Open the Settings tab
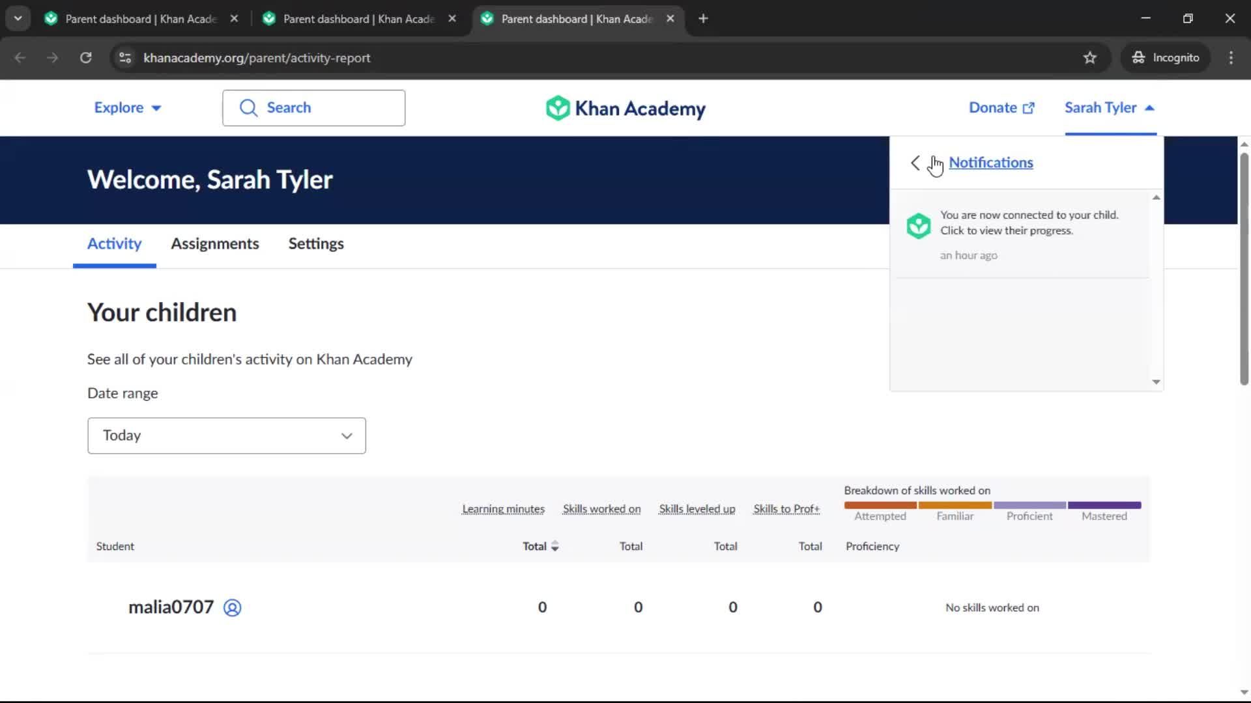1251x703 pixels. pos(316,244)
